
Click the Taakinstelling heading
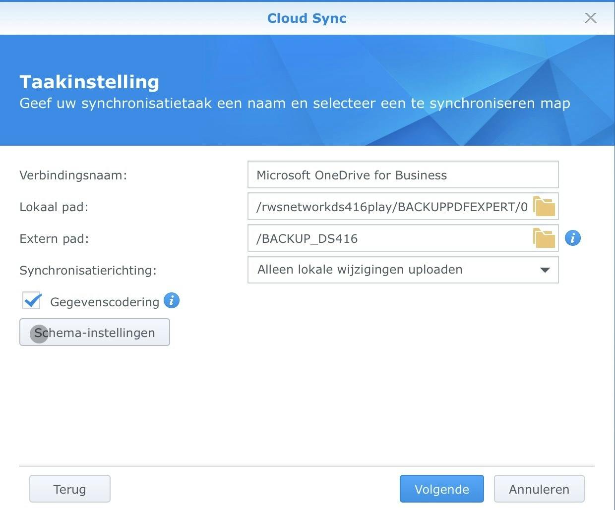point(89,82)
